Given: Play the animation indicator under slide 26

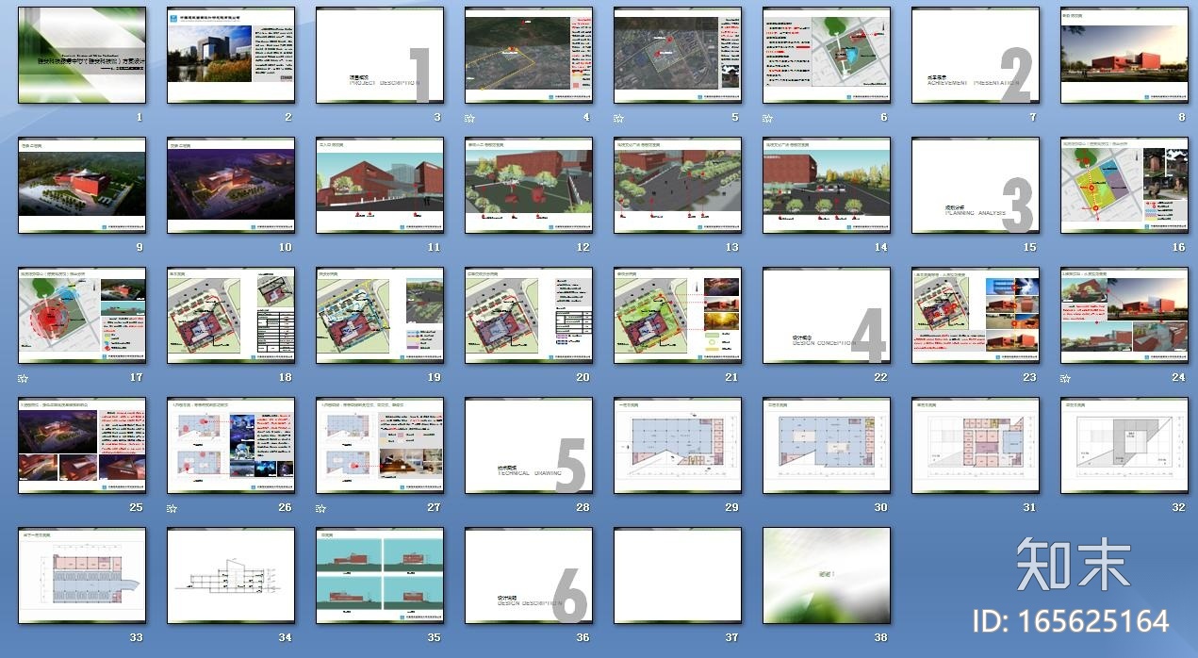Looking at the screenshot, I should pyautogui.click(x=169, y=507).
